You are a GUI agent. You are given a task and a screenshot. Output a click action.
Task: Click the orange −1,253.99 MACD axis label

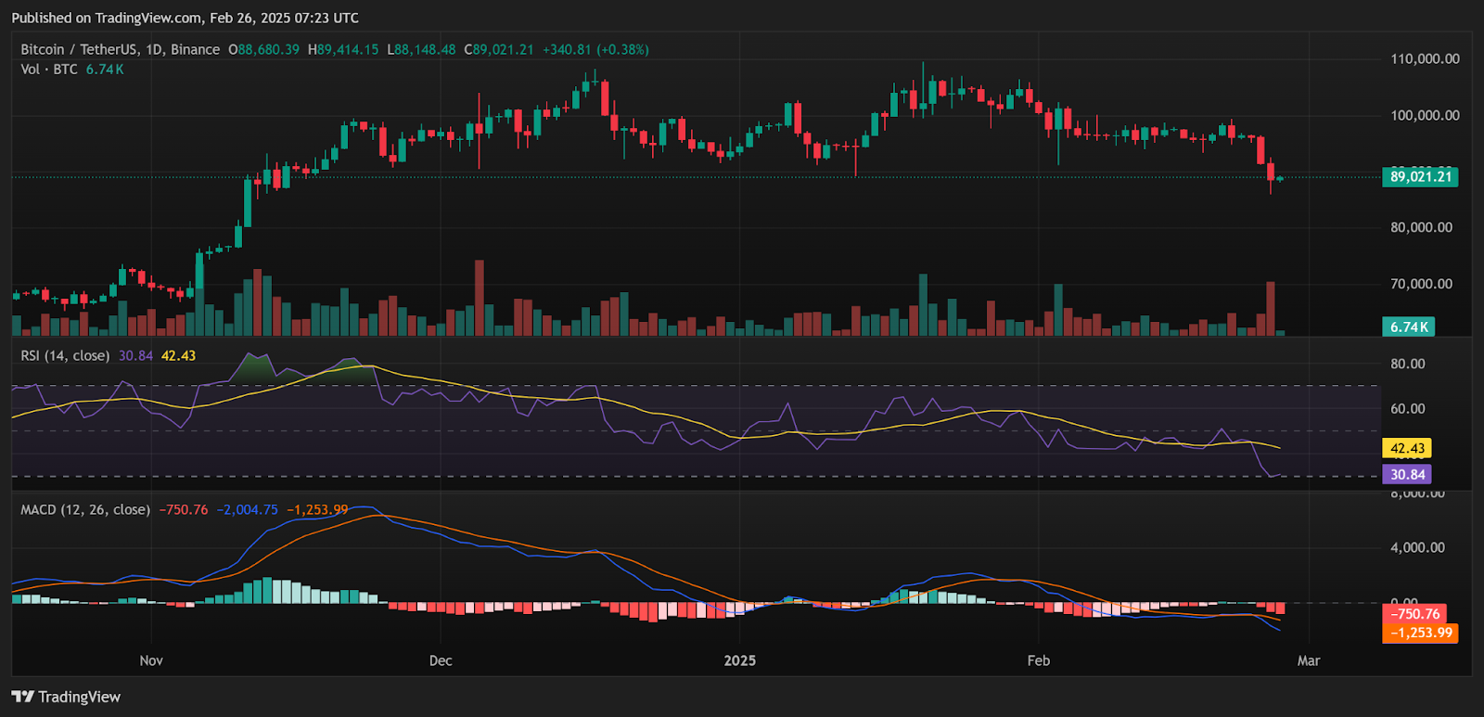tap(1420, 633)
